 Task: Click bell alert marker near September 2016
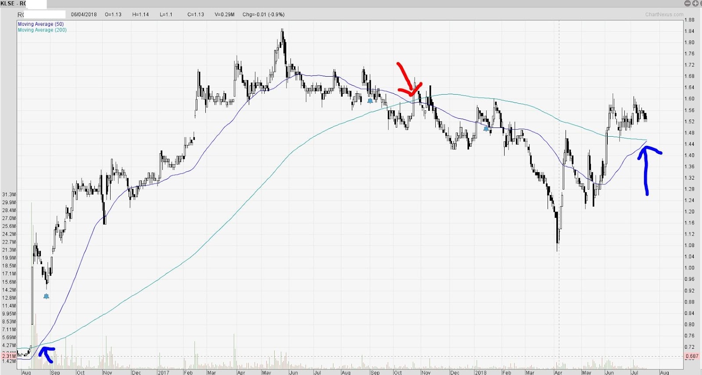[x=47, y=296]
